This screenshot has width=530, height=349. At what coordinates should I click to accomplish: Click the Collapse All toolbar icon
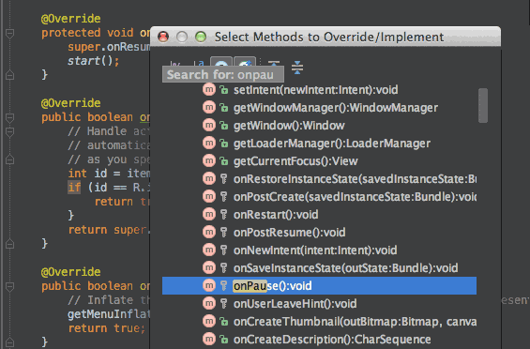click(297, 68)
